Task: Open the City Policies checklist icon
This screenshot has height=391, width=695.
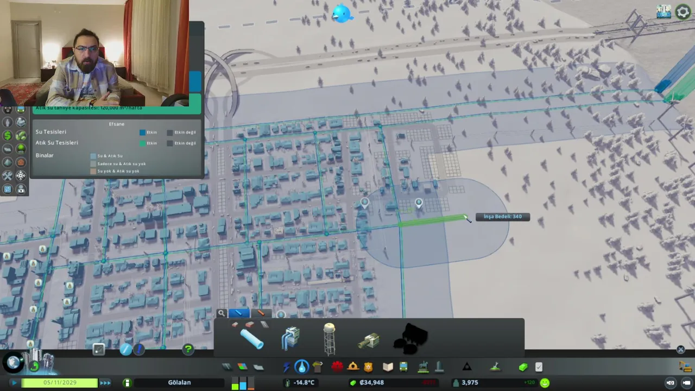Action: point(539,367)
